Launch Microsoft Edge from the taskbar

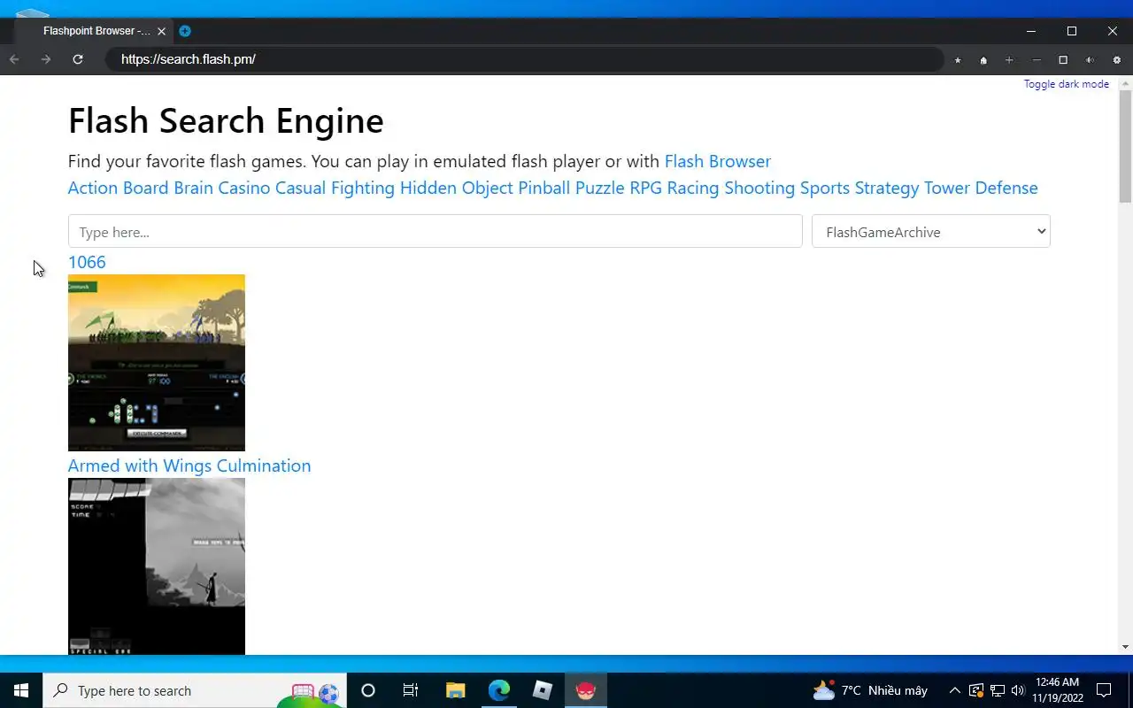pyautogui.click(x=499, y=690)
